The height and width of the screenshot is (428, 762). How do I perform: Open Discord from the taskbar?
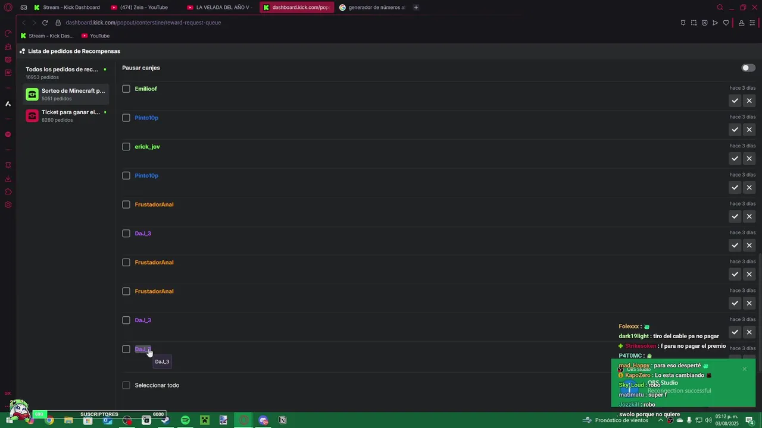(x=263, y=420)
